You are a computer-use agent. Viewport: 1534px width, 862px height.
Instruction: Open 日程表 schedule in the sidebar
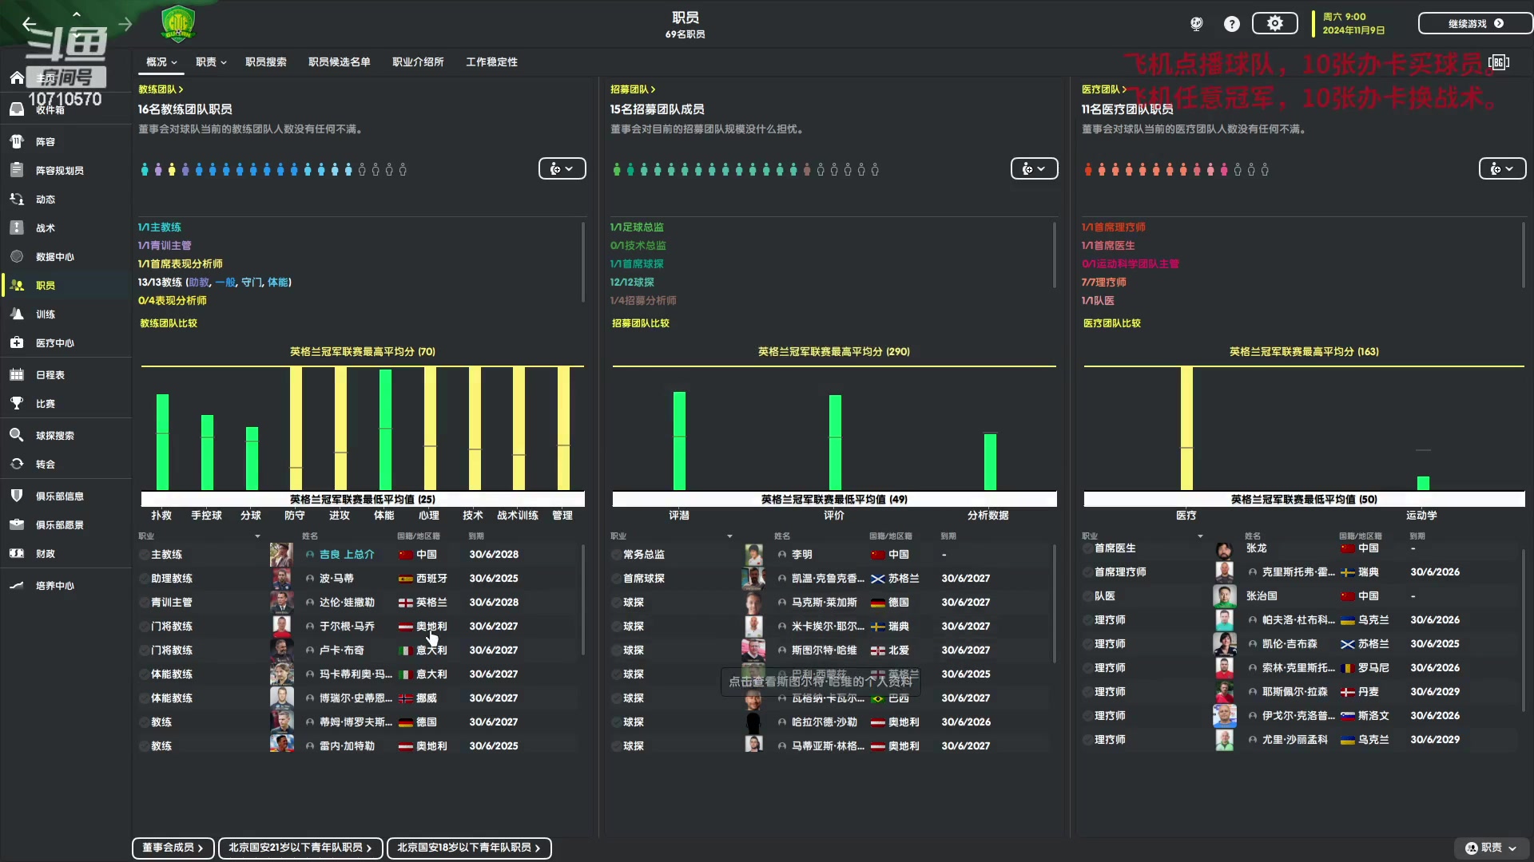(50, 375)
